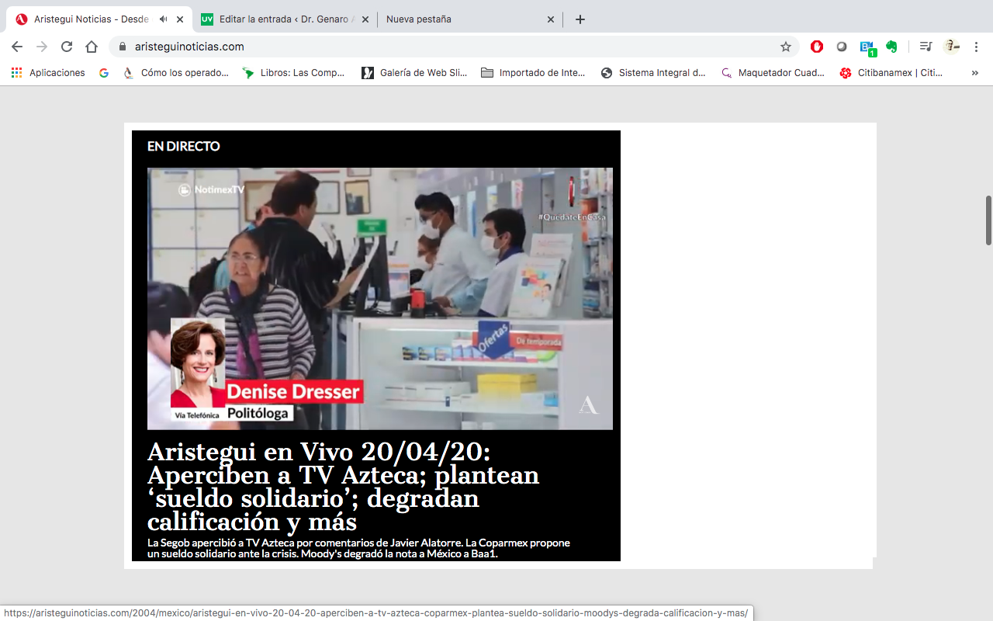The width and height of the screenshot is (993, 621).
Task: Click the page vertical scrollbar thumb
Action: coord(988,220)
